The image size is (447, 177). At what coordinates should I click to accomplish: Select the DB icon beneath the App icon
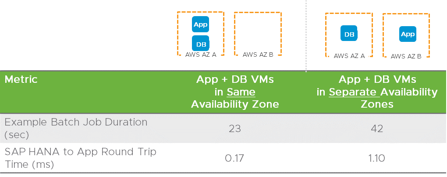pos(201,44)
